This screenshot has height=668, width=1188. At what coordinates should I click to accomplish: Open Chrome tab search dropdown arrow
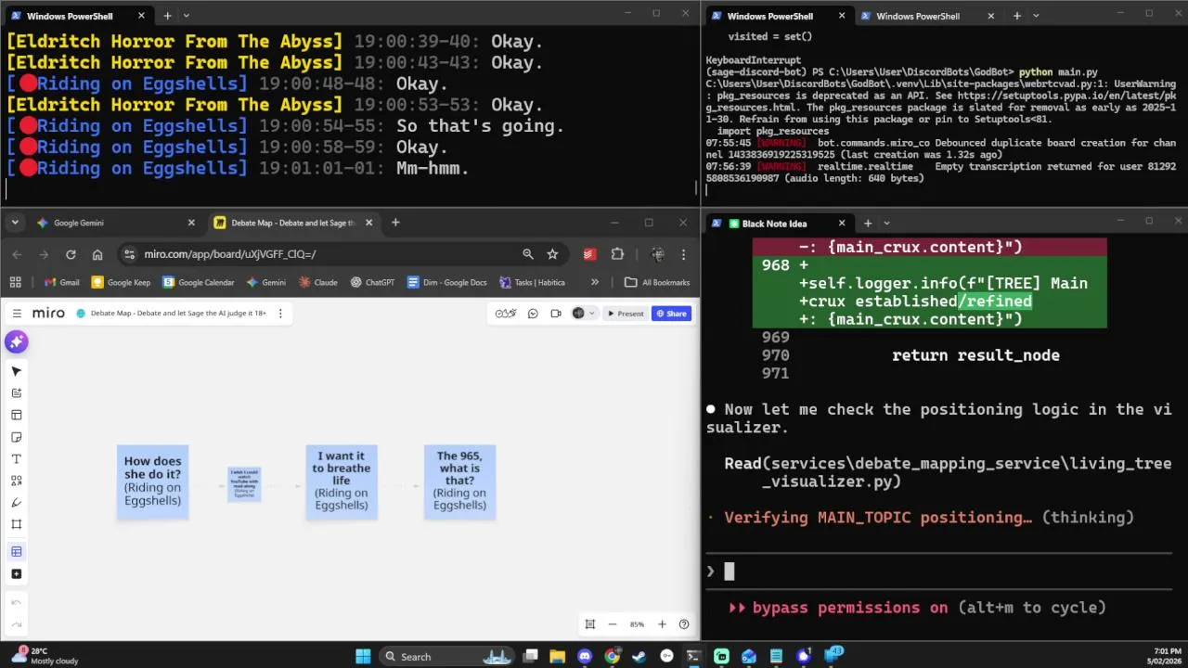pyautogui.click(x=15, y=223)
